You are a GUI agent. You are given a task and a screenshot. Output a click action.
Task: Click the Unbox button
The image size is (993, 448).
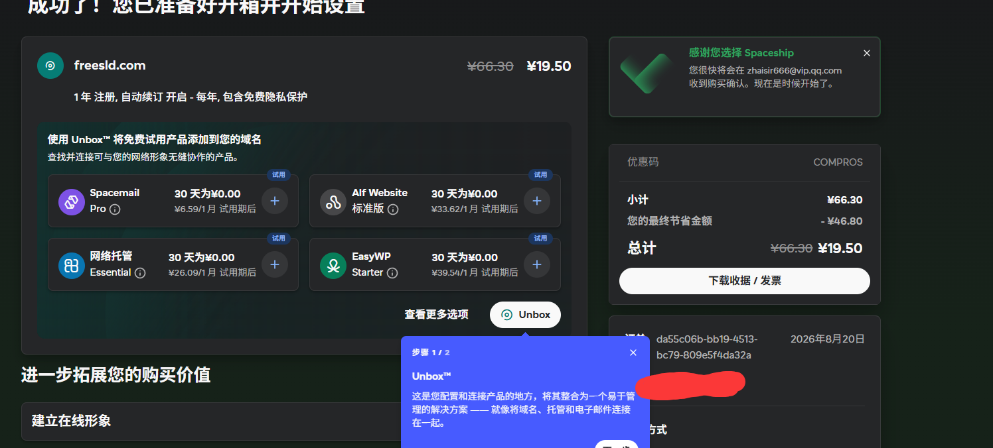525,315
